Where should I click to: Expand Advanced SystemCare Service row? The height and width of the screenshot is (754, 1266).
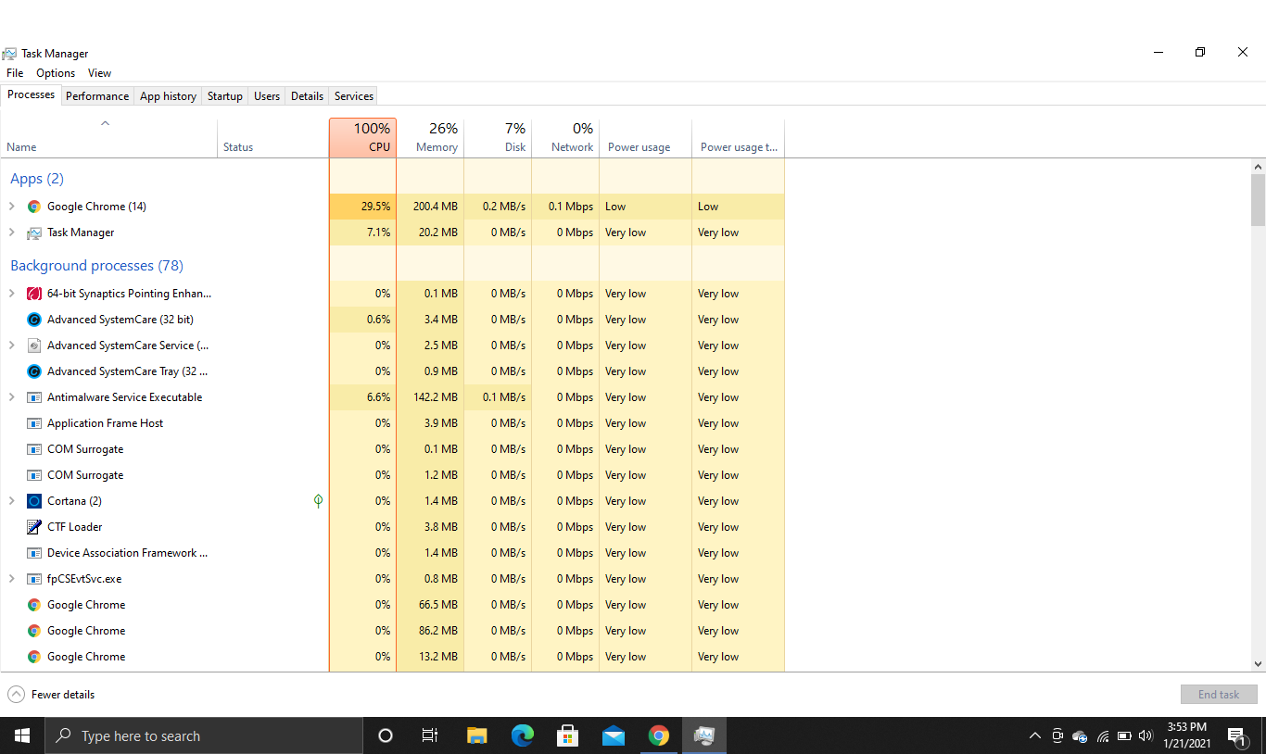click(x=12, y=346)
